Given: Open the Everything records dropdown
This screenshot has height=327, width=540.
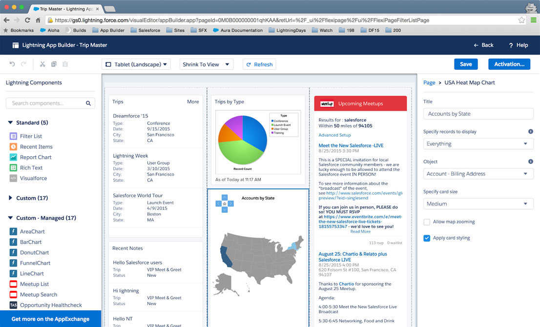Looking at the screenshot, I should [x=478, y=144].
